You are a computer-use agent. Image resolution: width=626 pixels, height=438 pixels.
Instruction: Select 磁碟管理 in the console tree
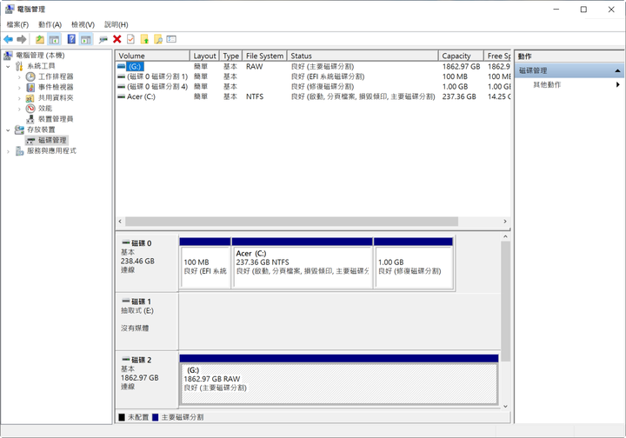pyautogui.click(x=52, y=140)
